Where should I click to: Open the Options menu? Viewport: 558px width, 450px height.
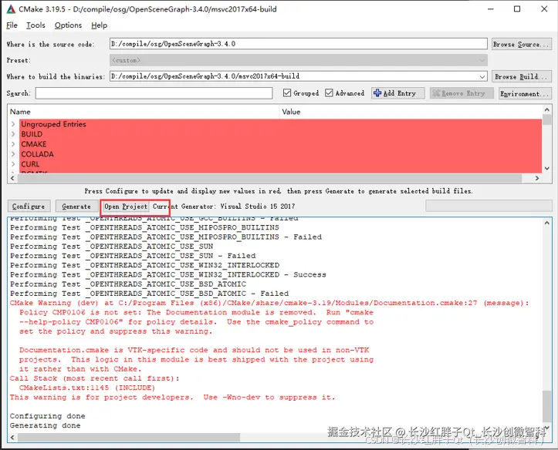[x=68, y=25]
